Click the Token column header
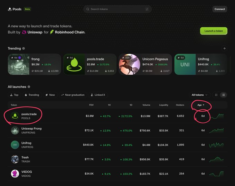 [14, 105]
